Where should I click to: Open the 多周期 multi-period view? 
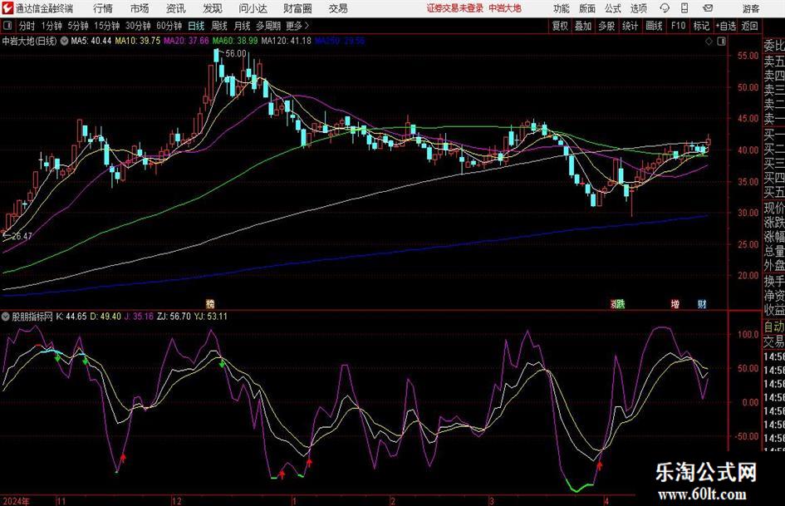coord(268,26)
